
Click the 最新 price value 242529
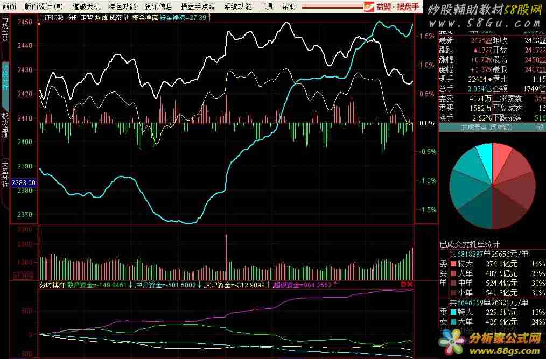point(481,40)
